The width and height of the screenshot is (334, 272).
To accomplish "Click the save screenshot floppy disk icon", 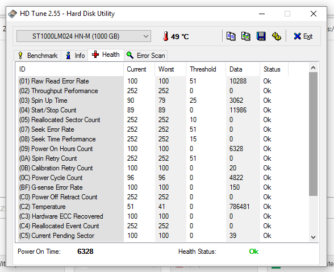I will pyautogui.click(x=261, y=36).
